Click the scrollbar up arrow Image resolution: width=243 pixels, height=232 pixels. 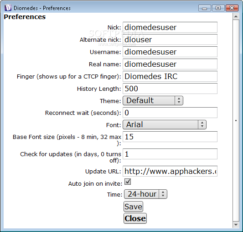click(x=236, y=16)
